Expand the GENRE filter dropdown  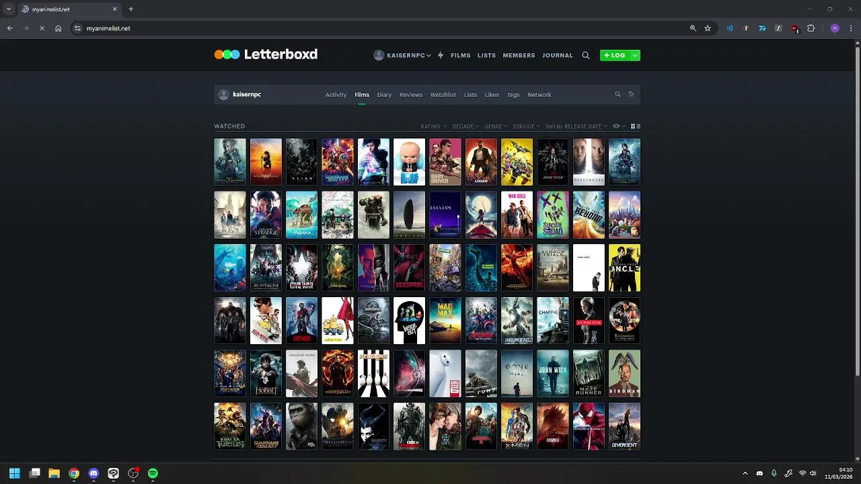pos(496,126)
